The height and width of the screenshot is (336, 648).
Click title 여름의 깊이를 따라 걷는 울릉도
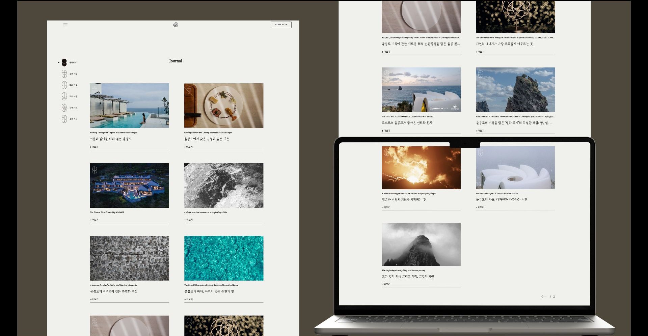pos(111,139)
